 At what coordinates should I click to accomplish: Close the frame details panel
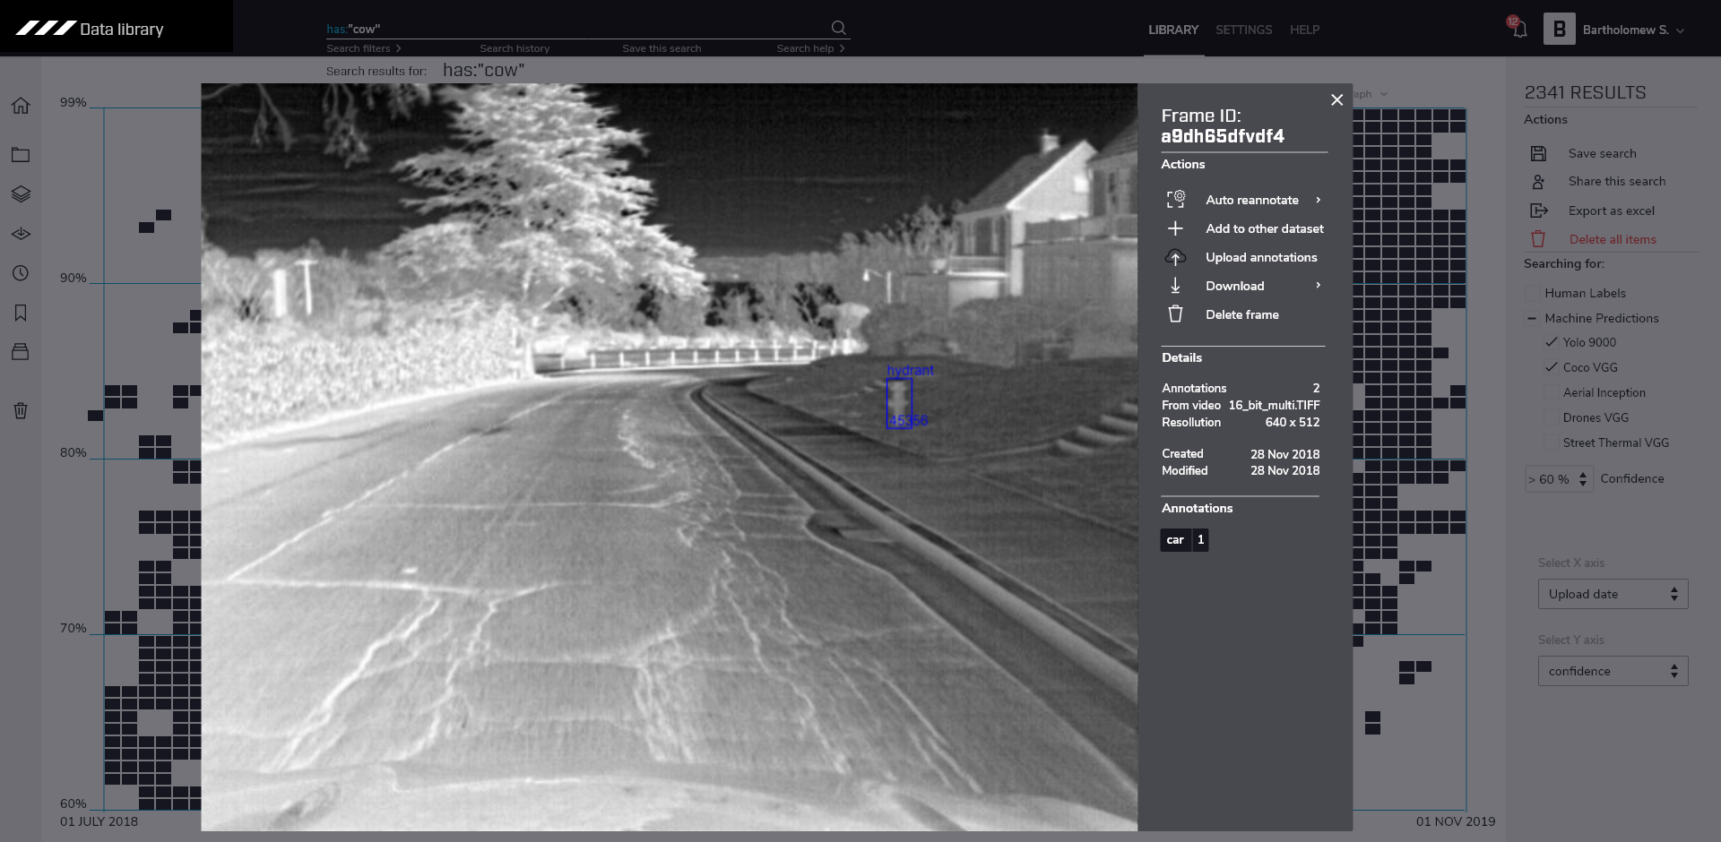pos(1336,100)
